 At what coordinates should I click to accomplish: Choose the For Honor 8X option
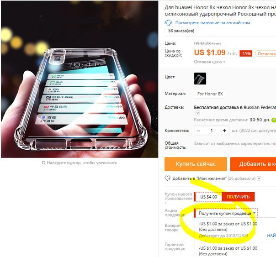pos(210,94)
